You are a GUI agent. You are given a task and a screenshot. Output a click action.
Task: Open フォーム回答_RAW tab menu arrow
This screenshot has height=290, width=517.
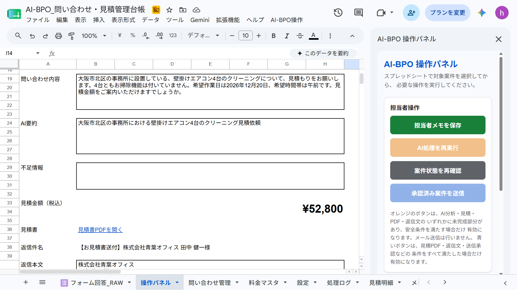pyautogui.click(x=130, y=282)
